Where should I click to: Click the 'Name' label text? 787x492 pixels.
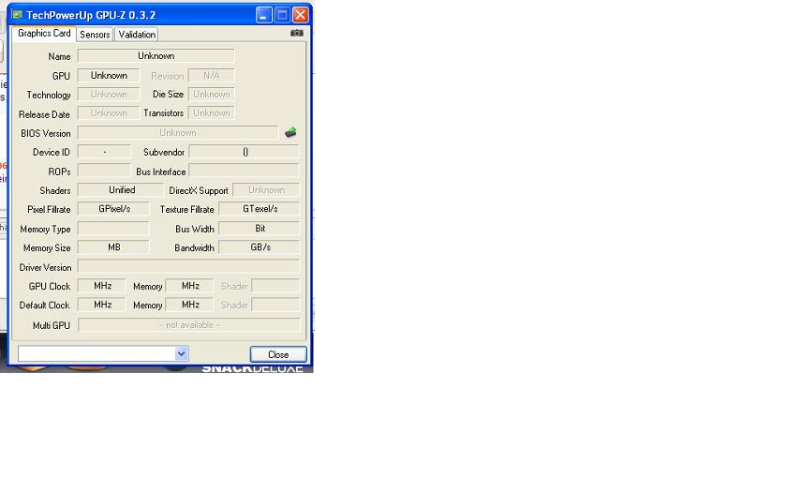[x=59, y=57]
